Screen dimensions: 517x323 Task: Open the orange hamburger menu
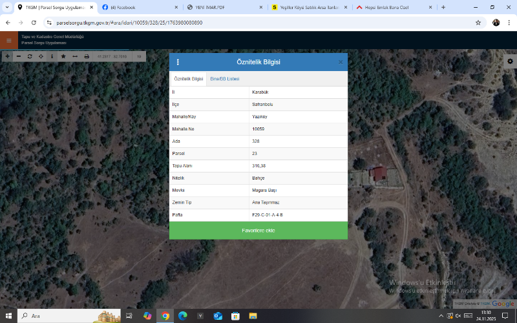(9, 40)
